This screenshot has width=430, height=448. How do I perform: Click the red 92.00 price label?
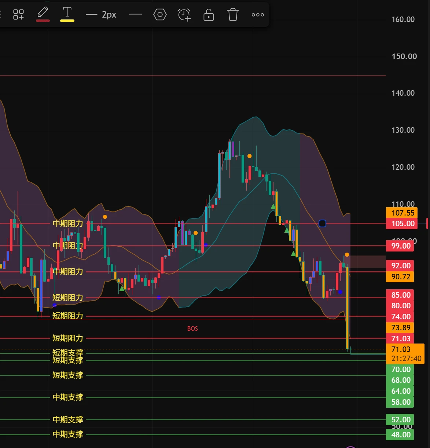[400, 266]
